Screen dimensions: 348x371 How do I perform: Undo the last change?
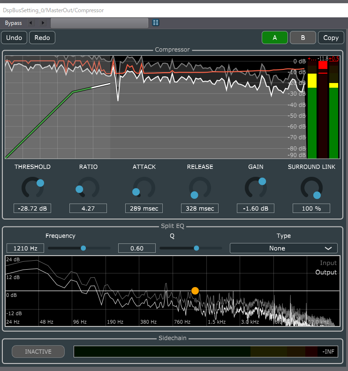(14, 38)
